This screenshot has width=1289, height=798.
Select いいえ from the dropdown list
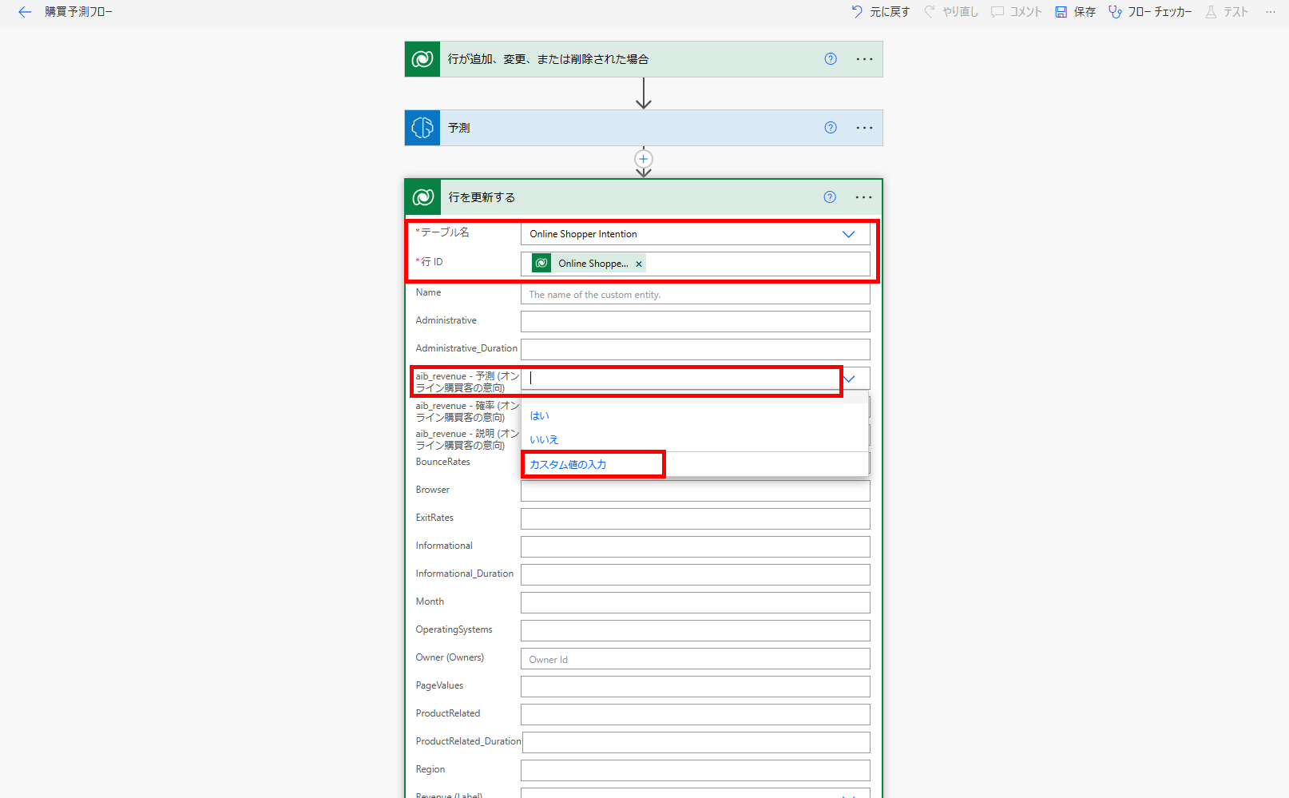pos(544,440)
